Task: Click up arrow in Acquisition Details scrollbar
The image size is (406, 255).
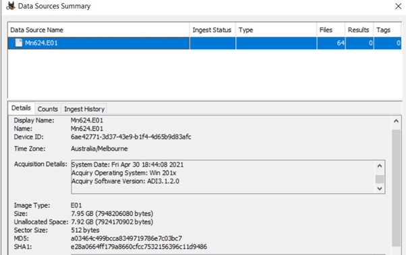Action: click(380, 166)
